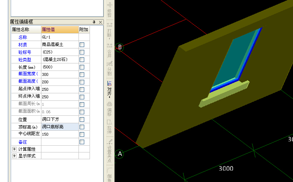Open the 打断 tool dropdown arrow
The image size is (293, 182).
tap(110, 39)
